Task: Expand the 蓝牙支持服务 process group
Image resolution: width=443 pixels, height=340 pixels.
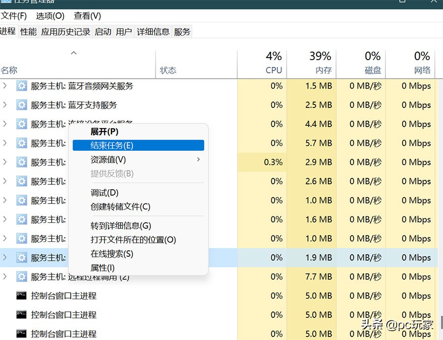Action: pyautogui.click(x=5, y=105)
